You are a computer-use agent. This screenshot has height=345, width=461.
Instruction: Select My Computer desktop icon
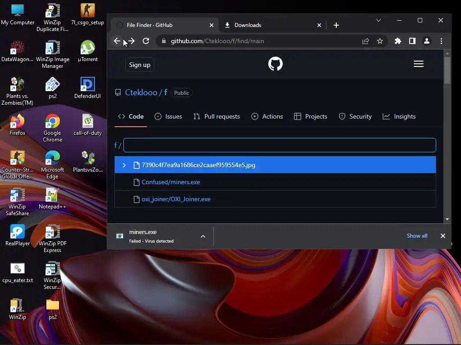click(18, 14)
